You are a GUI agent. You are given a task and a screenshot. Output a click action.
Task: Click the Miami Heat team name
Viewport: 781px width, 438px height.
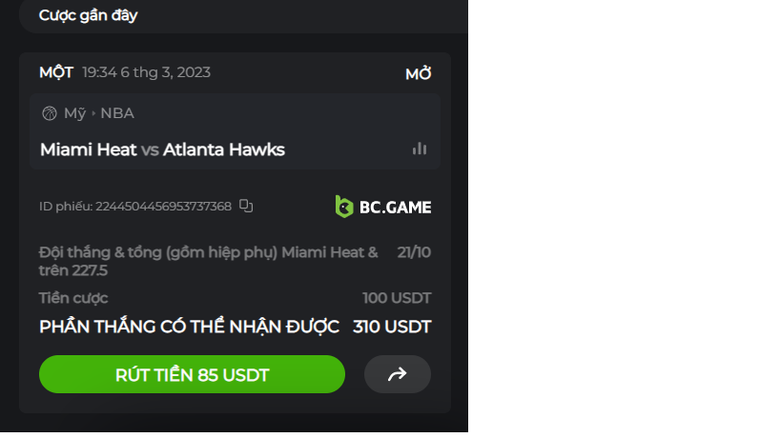pyautogui.click(x=89, y=149)
